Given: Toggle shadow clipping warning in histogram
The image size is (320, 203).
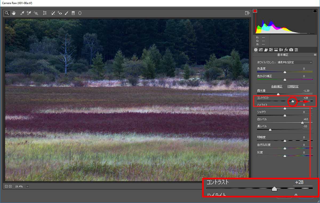Looking at the screenshot, I should (x=255, y=11).
